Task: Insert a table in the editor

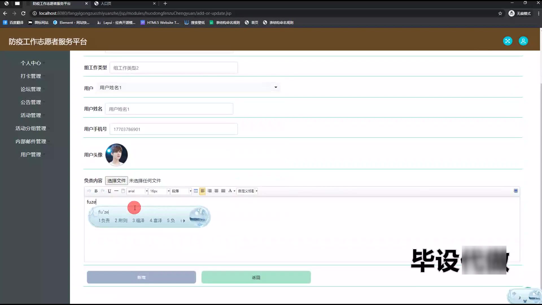Action: (196, 191)
